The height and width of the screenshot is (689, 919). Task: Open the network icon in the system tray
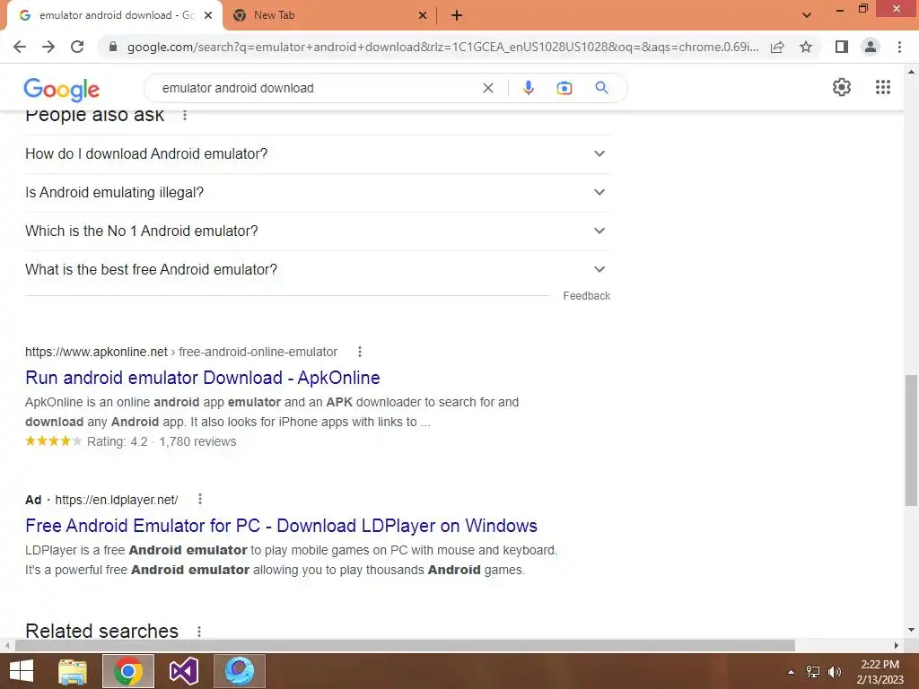pyautogui.click(x=813, y=672)
